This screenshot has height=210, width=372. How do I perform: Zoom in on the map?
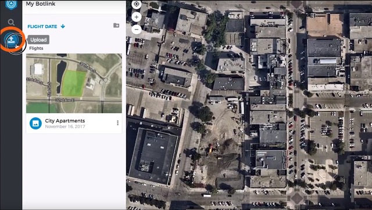pyautogui.click(x=137, y=17)
